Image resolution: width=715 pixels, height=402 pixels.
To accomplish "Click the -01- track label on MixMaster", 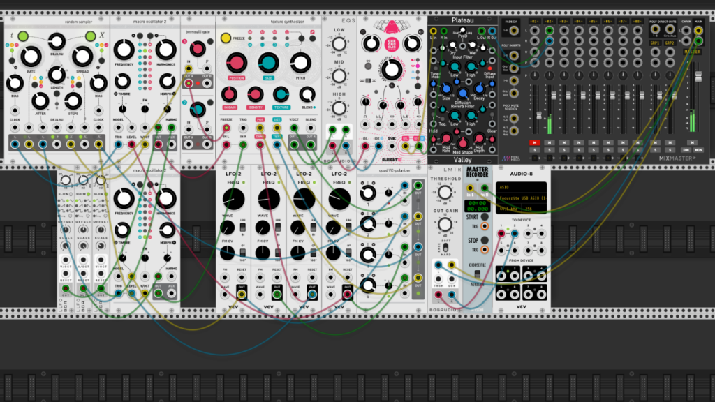I will [x=534, y=22].
